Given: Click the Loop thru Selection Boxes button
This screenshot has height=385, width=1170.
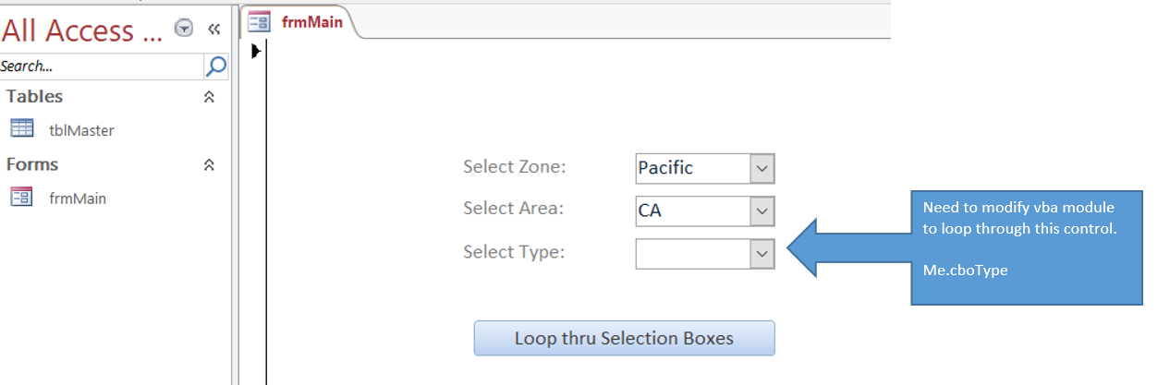Looking at the screenshot, I should [x=624, y=338].
